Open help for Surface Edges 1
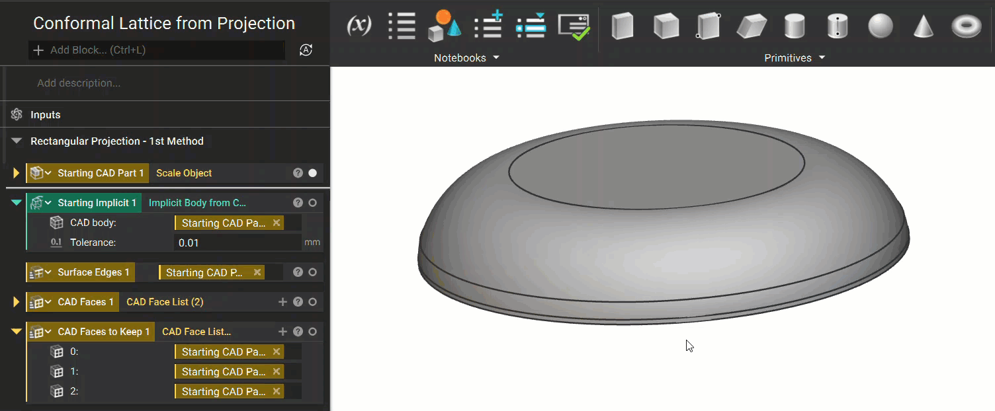The image size is (995, 411). [x=298, y=272]
